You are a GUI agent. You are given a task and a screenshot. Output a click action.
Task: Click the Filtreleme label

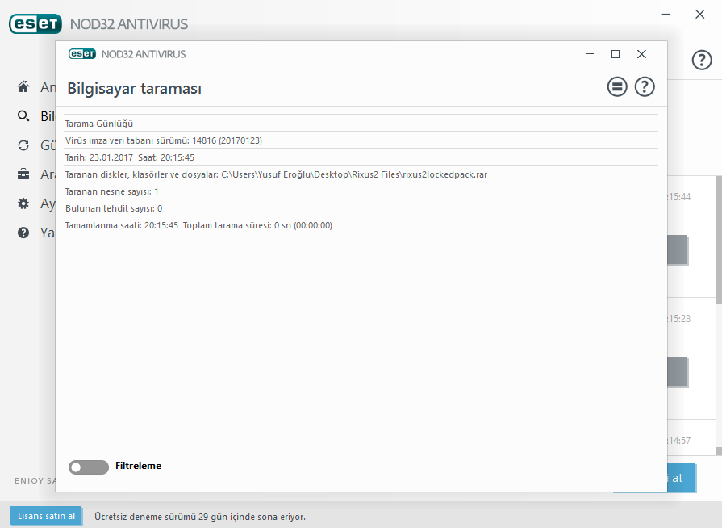coord(138,466)
